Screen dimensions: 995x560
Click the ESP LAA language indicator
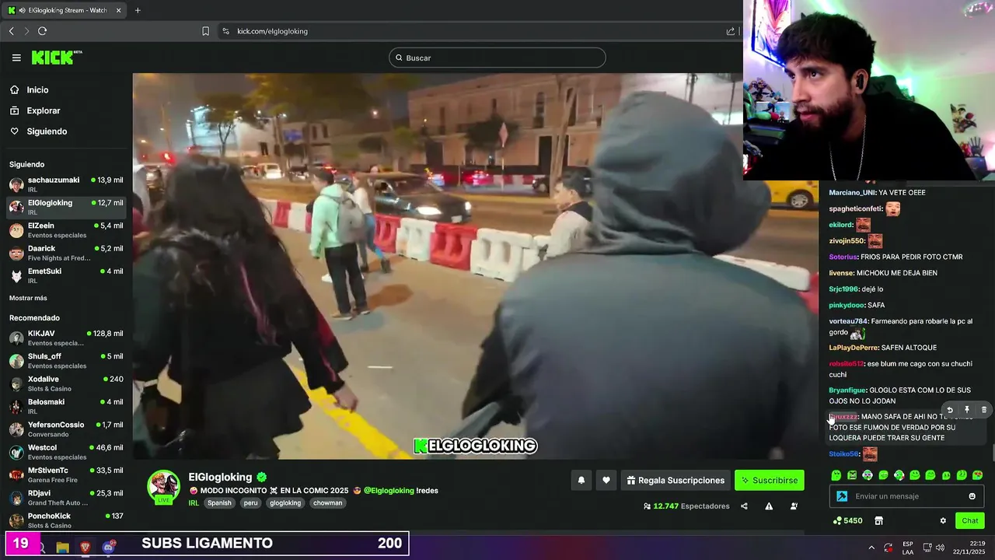tap(908, 548)
